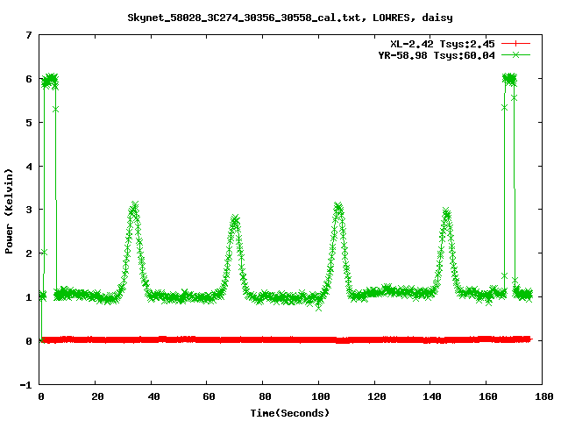Click x-axis tick label 20
This screenshot has height=421, width=561.
pyautogui.click(x=97, y=396)
